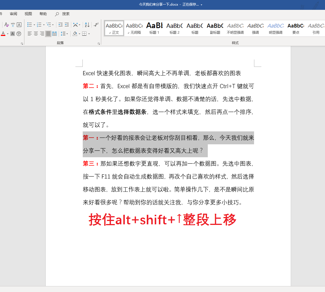Toggle show paragraph marks icon

click(x=96, y=25)
